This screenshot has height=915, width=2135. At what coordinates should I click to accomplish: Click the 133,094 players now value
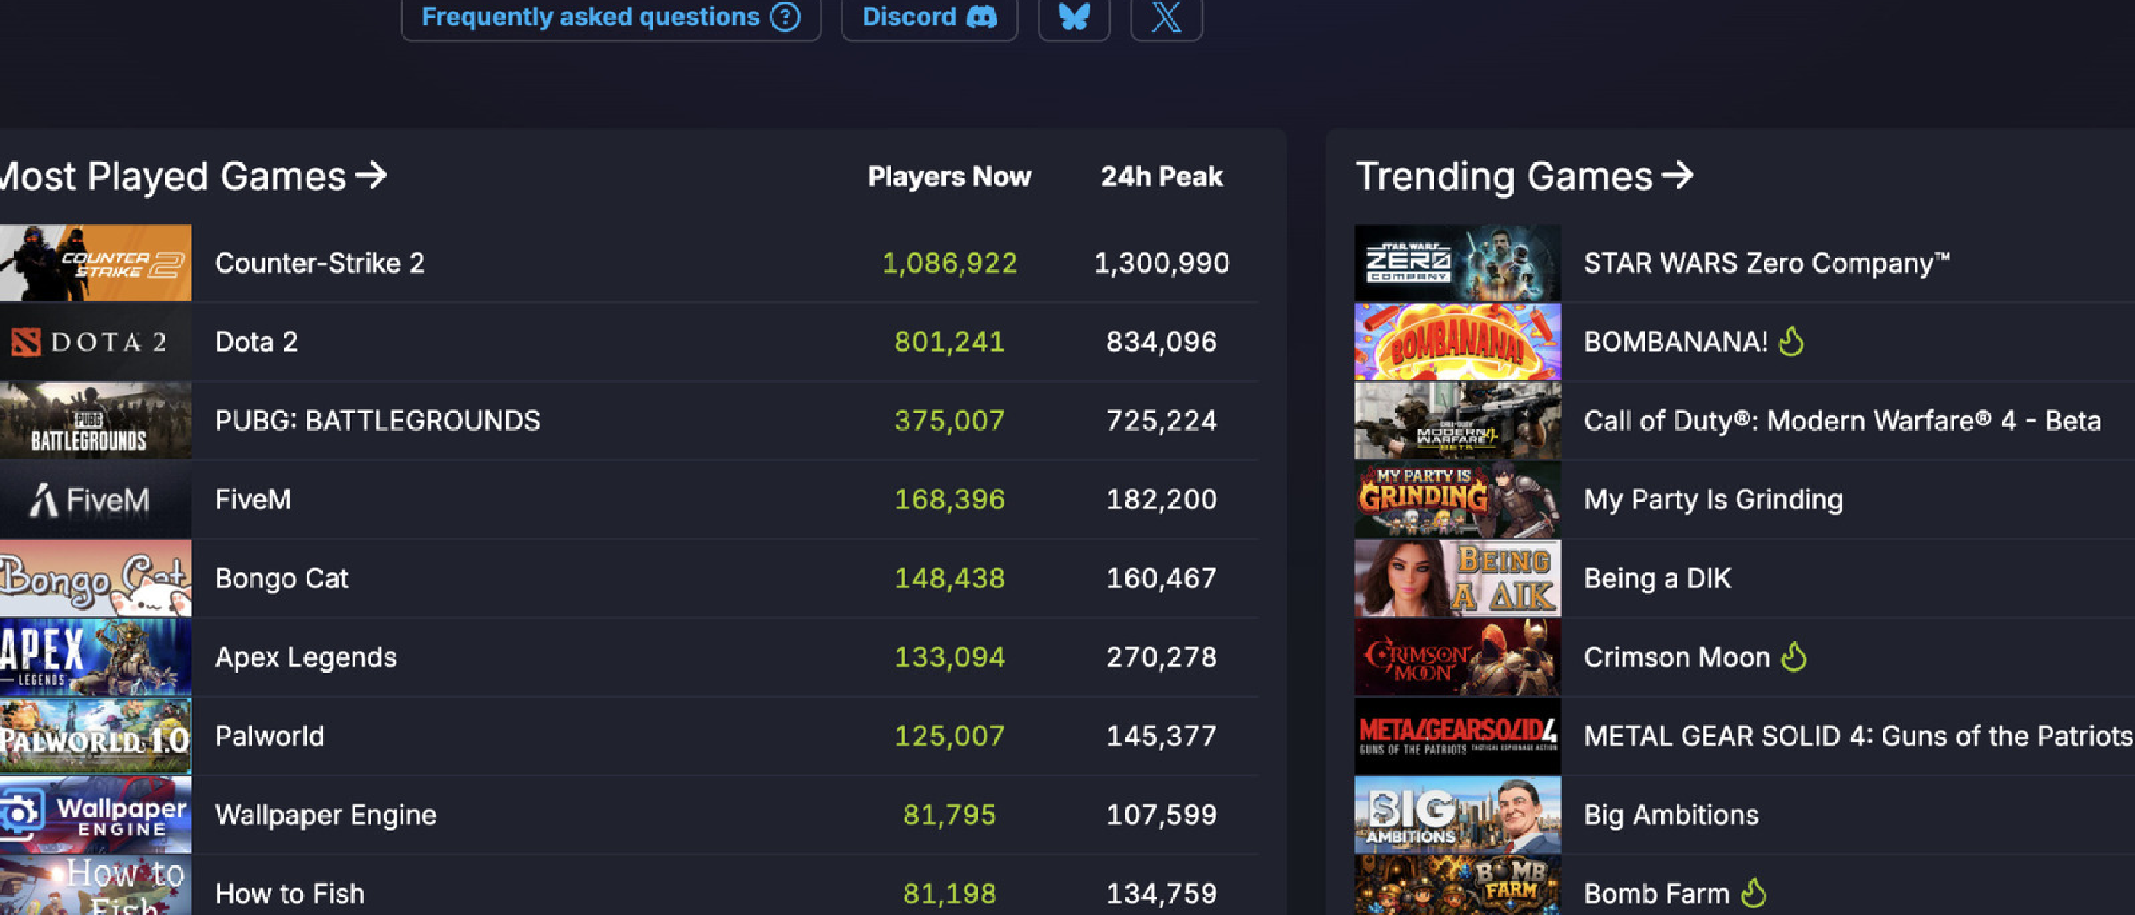[x=949, y=657]
